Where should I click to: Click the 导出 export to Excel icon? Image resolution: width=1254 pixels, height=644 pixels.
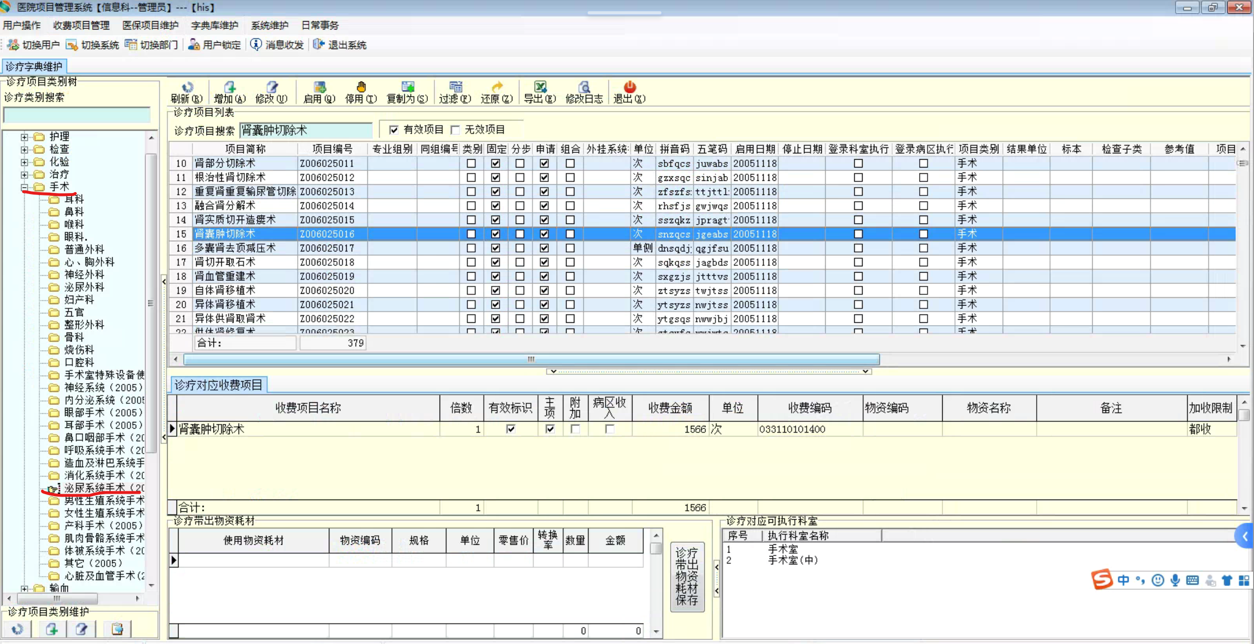pyautogui.click(x=540, y=87)
